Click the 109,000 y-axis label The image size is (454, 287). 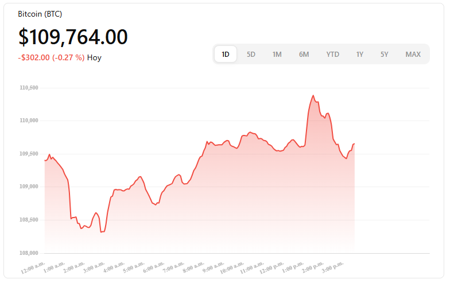(x=28, y=187)
